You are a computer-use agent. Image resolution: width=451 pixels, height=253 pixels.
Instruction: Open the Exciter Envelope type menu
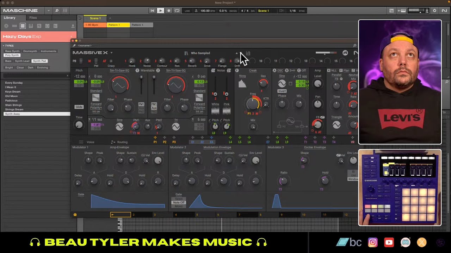315,147
